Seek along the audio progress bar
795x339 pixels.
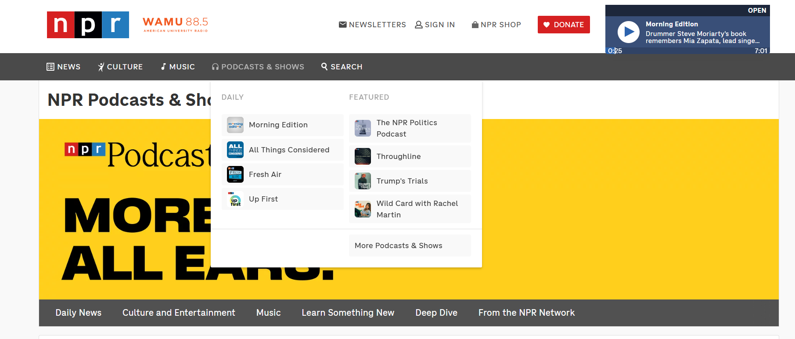(x=687, y=51)
